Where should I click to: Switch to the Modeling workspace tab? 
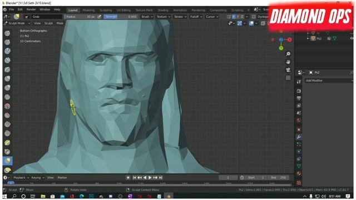(x=88, y=10)
